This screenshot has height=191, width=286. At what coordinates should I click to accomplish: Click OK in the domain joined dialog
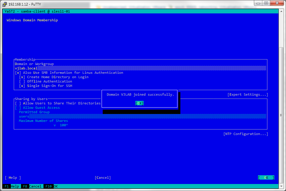click(139, 103)
